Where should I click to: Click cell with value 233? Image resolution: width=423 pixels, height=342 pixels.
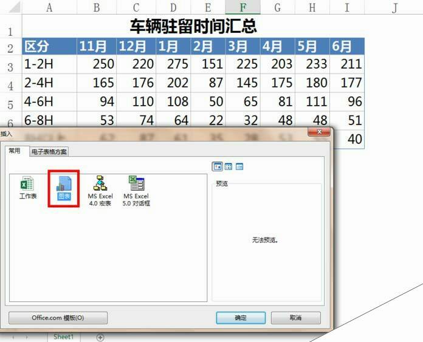[x=312, y=64]
